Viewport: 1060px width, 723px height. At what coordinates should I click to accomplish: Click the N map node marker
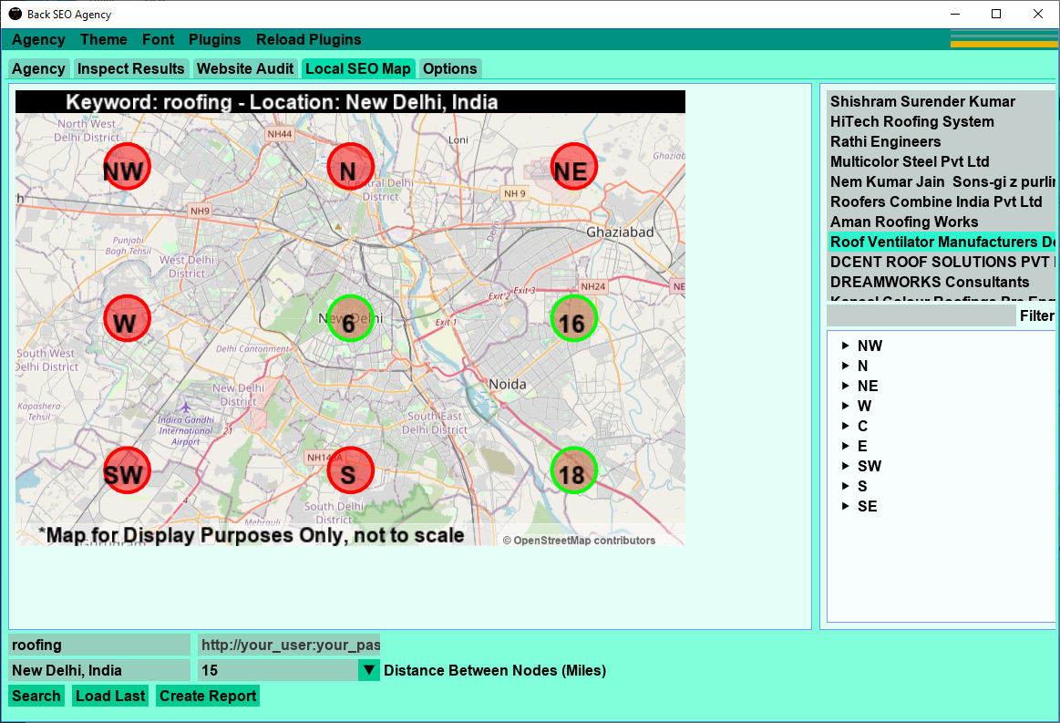click(x=350, y=166)
